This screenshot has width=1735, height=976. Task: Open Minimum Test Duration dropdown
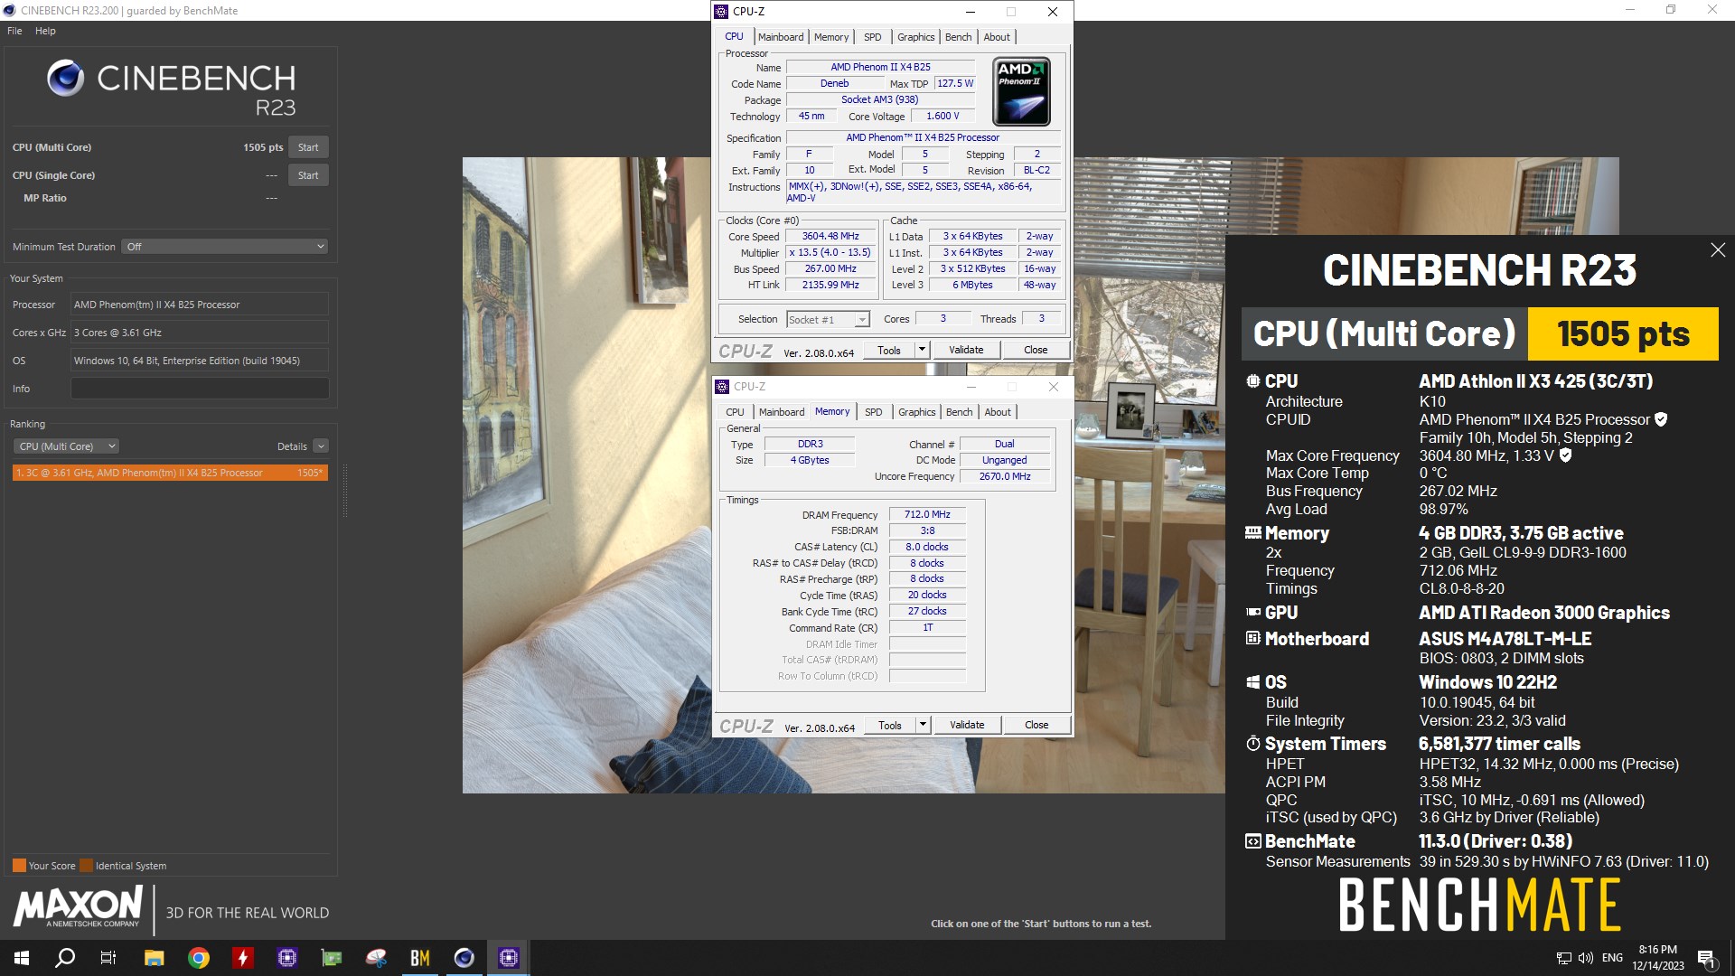tap(224, 247)
